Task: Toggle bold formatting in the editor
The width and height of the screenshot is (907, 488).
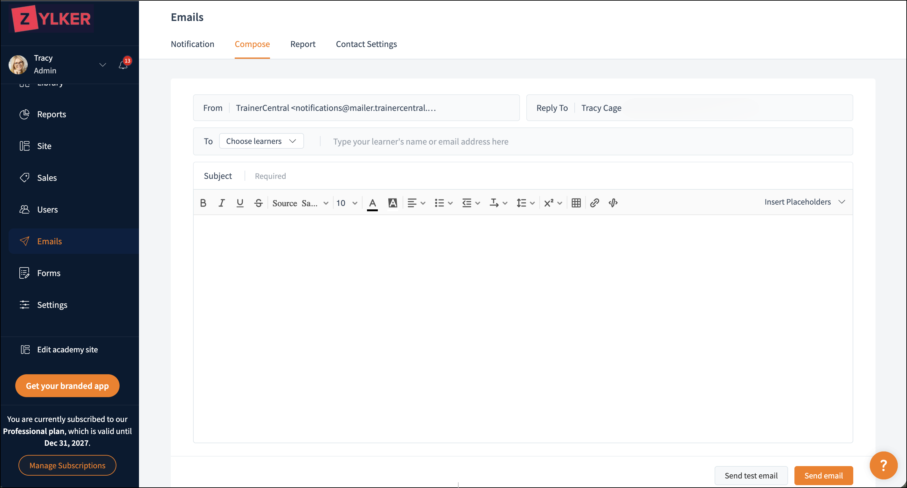Action: coord(203,203)
